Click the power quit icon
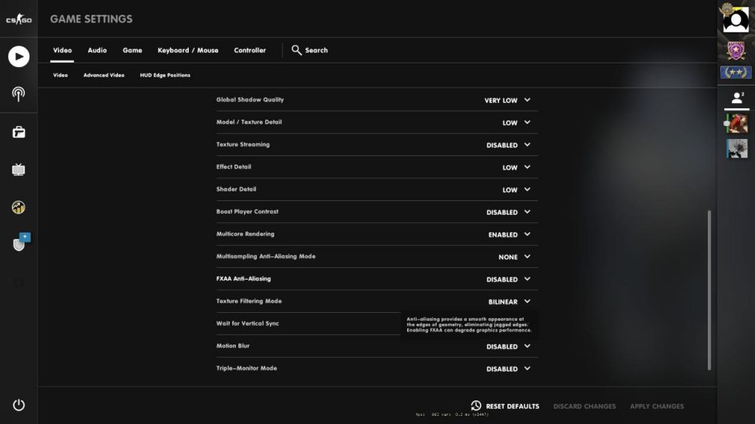Screen dimensions: 755x424 coord(18,405)
